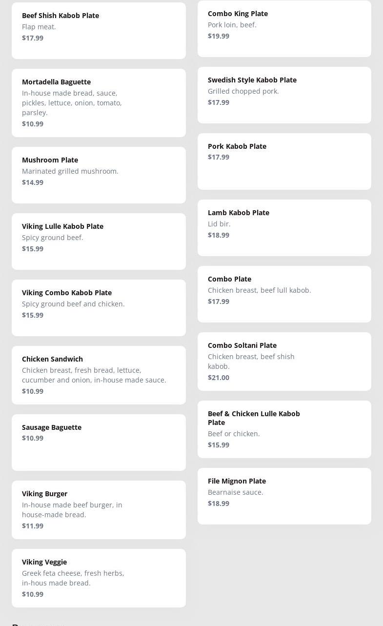Image resolution: width=383 pixels, height=626 pixels.
Task: Click the Chicken Sandwich card
Action: tap(99, 375)
